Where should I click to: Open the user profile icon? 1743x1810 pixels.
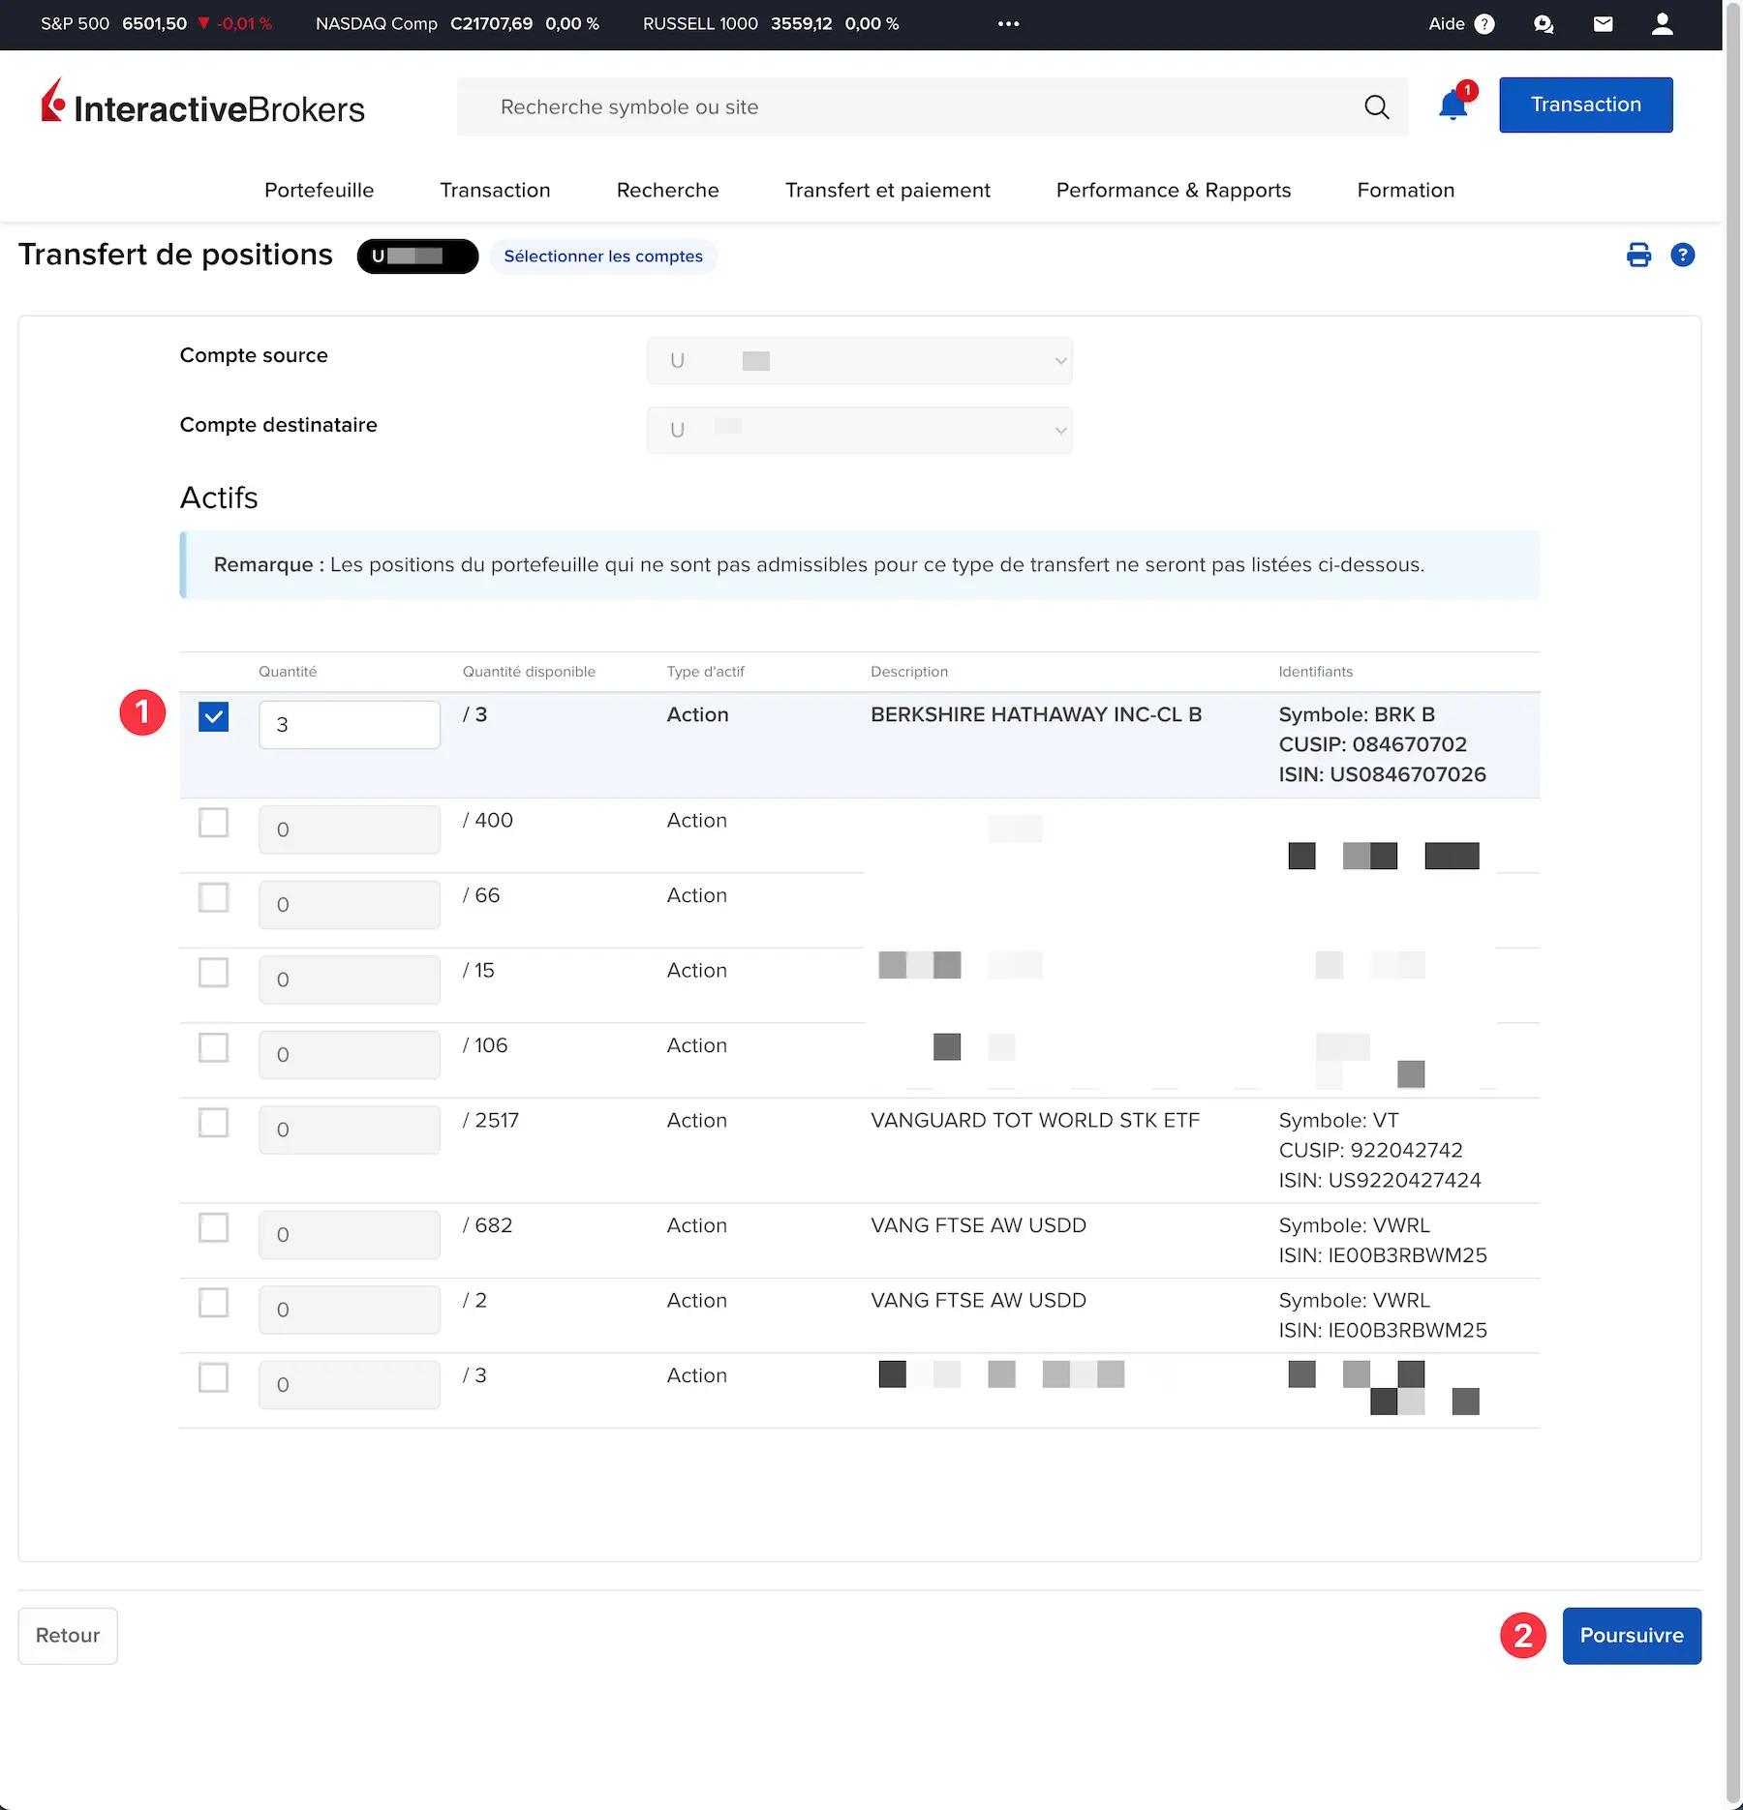tap(1663, 24)
